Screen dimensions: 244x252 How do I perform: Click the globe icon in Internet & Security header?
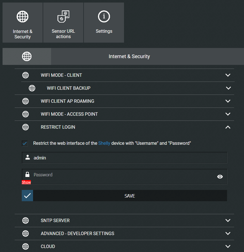[27, 56]
